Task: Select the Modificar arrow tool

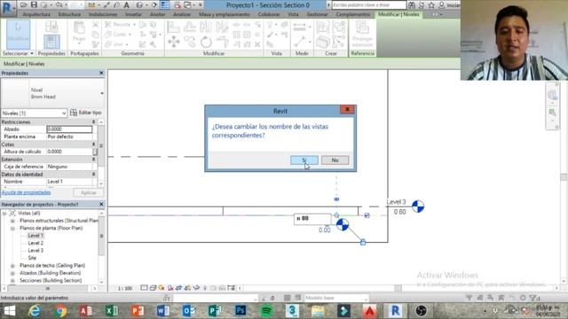Action: click(x=18, y=35)
